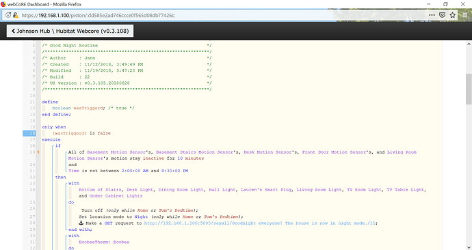This screenshot has width=472, height=250.
Task: Click lightning trigger icon at line 19
Action: (38, 152)
